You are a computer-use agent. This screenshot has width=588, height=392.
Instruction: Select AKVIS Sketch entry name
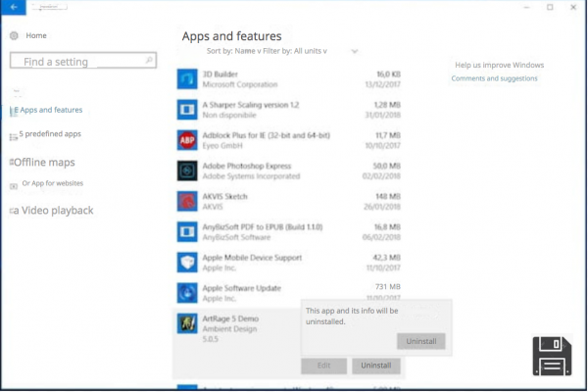(225, 196)
